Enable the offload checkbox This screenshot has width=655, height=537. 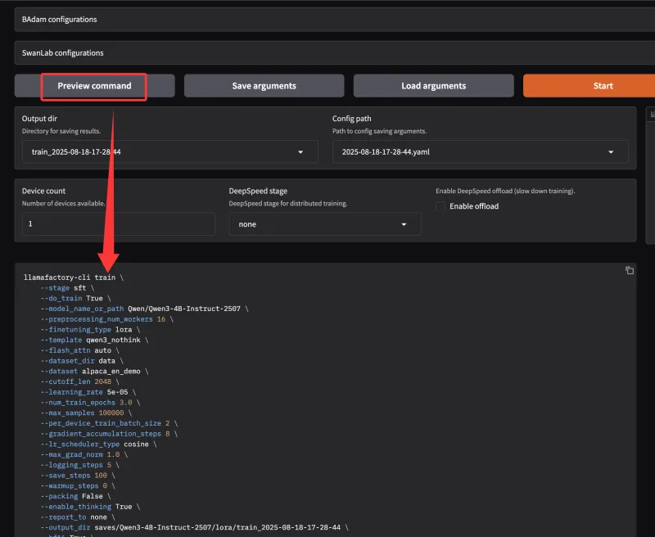pyautogui.click(x=440, y=206)
